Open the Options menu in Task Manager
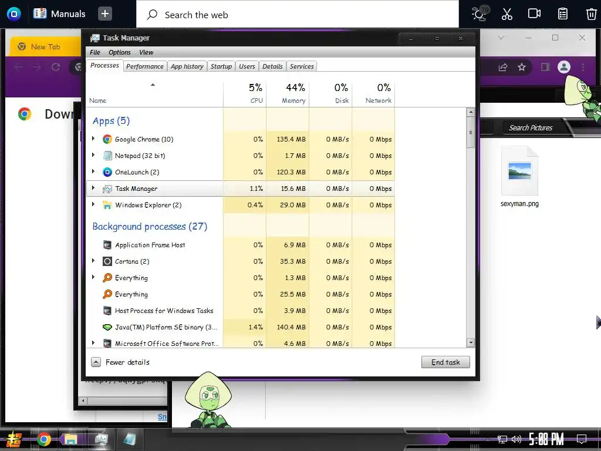This screenshot has height=451, width=601. [120, 52]
